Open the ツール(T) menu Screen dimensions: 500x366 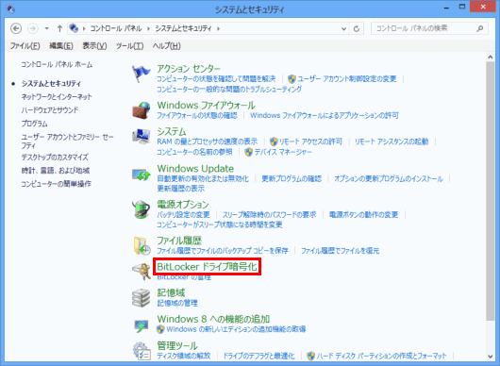tap(129, 46)
